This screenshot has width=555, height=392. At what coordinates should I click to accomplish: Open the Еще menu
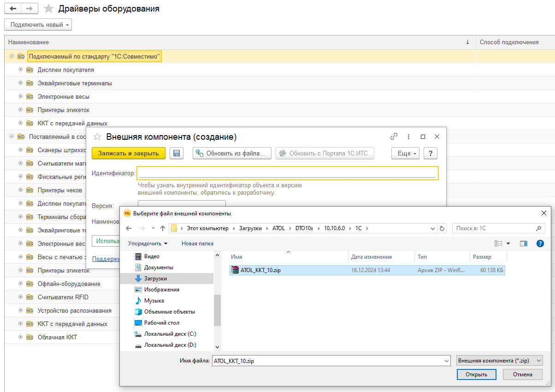click(x=405, y=154)
